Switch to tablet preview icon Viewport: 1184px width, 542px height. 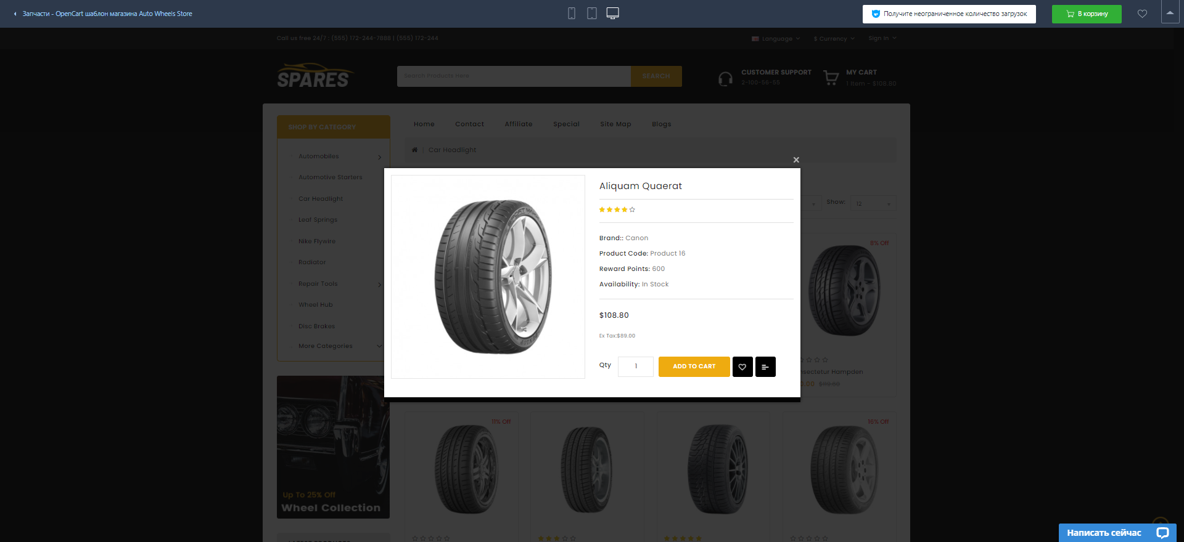tap(592, 14)
